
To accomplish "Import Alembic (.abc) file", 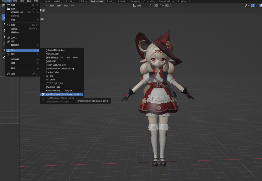I will click(x=62, y=54).
